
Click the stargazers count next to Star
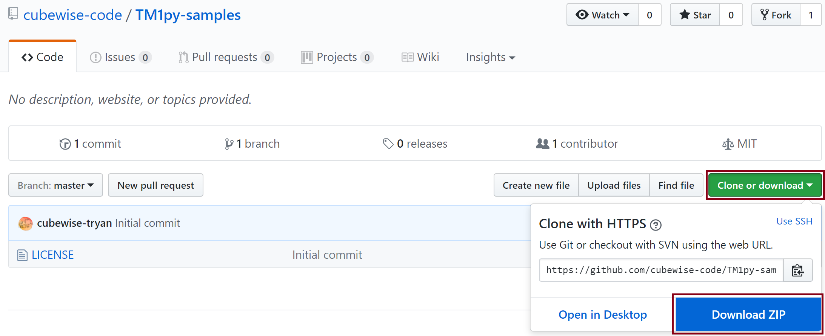[731, 15]
